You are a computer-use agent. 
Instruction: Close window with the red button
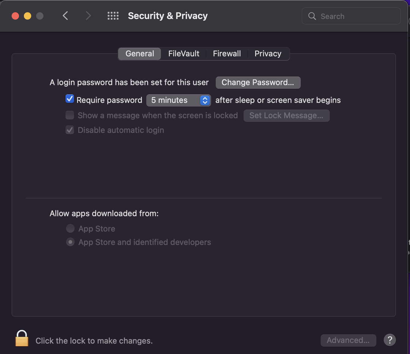click(15, 16)
